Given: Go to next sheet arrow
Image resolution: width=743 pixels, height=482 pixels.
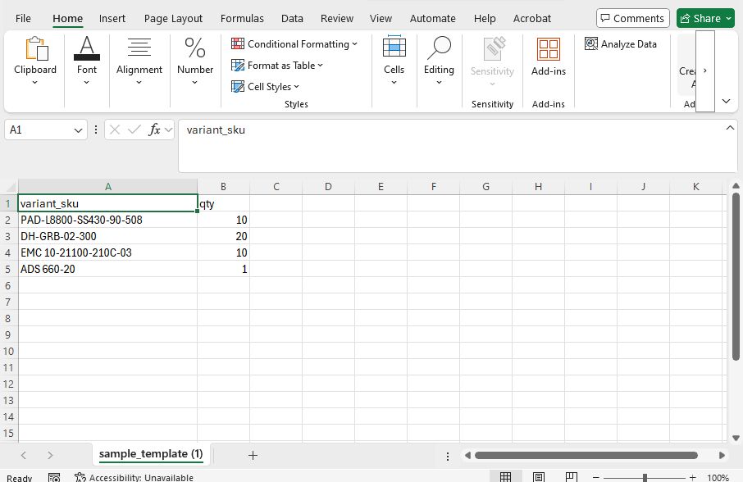Looking at the screenshot, I should click(50, 456).
